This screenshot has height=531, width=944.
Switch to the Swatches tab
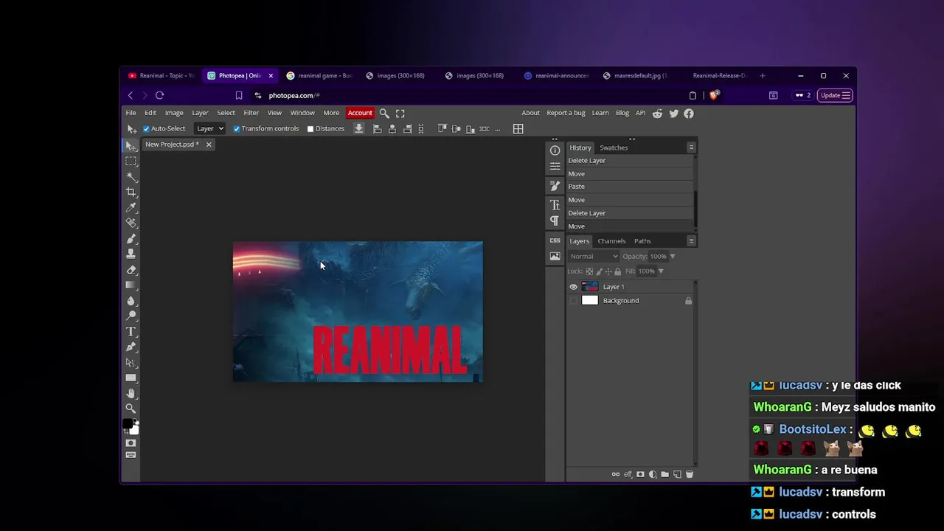point(614,147)
